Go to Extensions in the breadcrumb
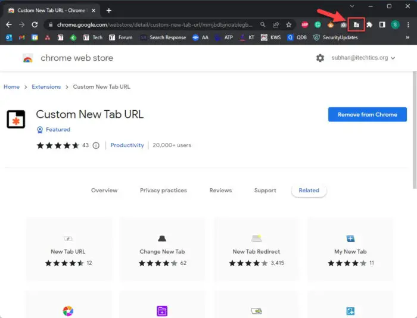This screenshot has height=318, width=417. [46, 87]
